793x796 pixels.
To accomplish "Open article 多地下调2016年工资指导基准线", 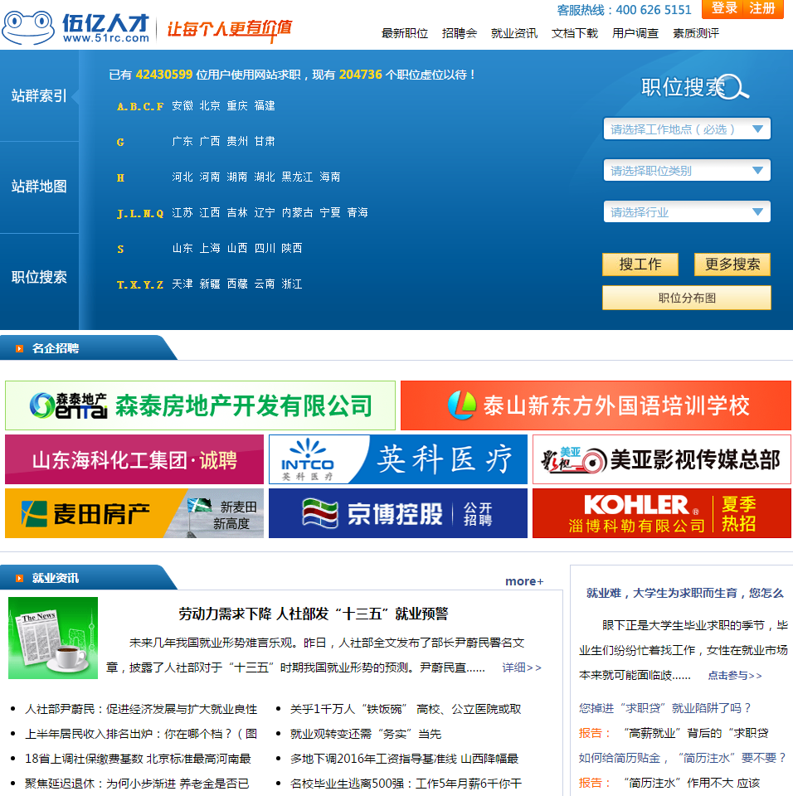I will (404, 759).
